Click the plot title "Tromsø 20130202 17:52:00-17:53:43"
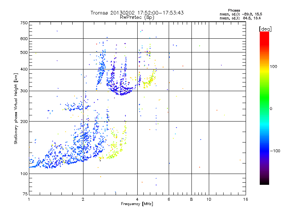 coord(137,13)
